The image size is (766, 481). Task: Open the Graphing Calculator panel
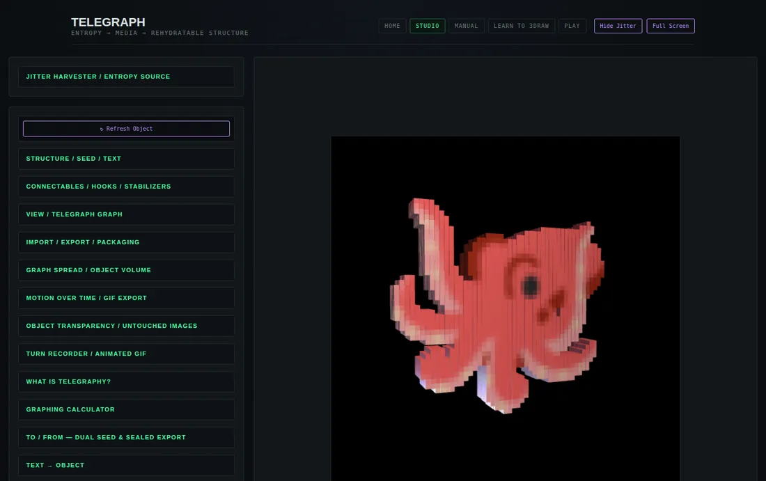click(x=126, y=409)
